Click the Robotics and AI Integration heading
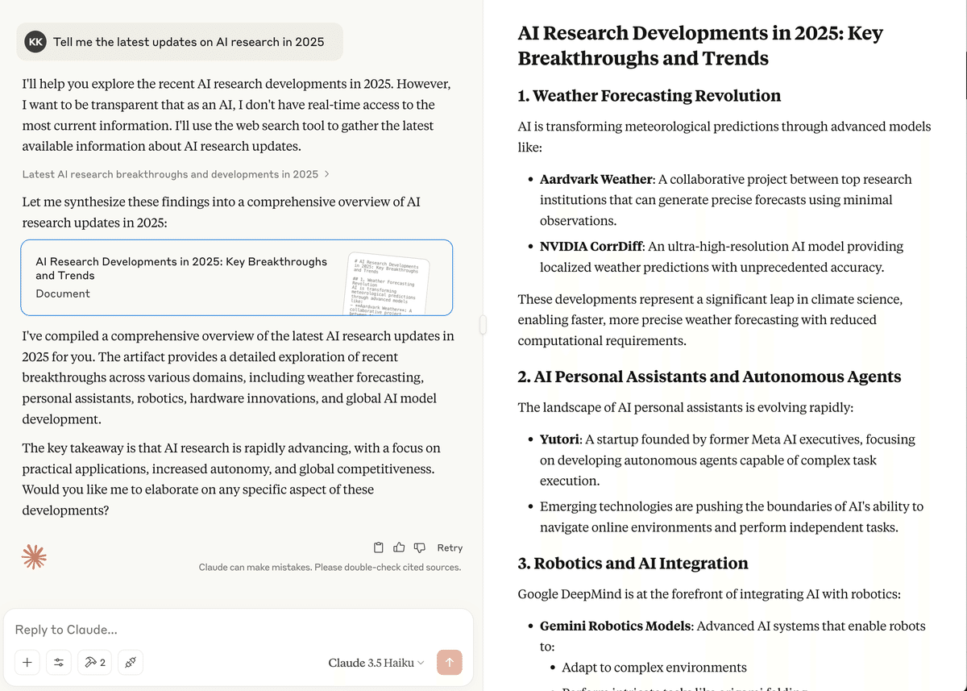 [x=633, y=563]
